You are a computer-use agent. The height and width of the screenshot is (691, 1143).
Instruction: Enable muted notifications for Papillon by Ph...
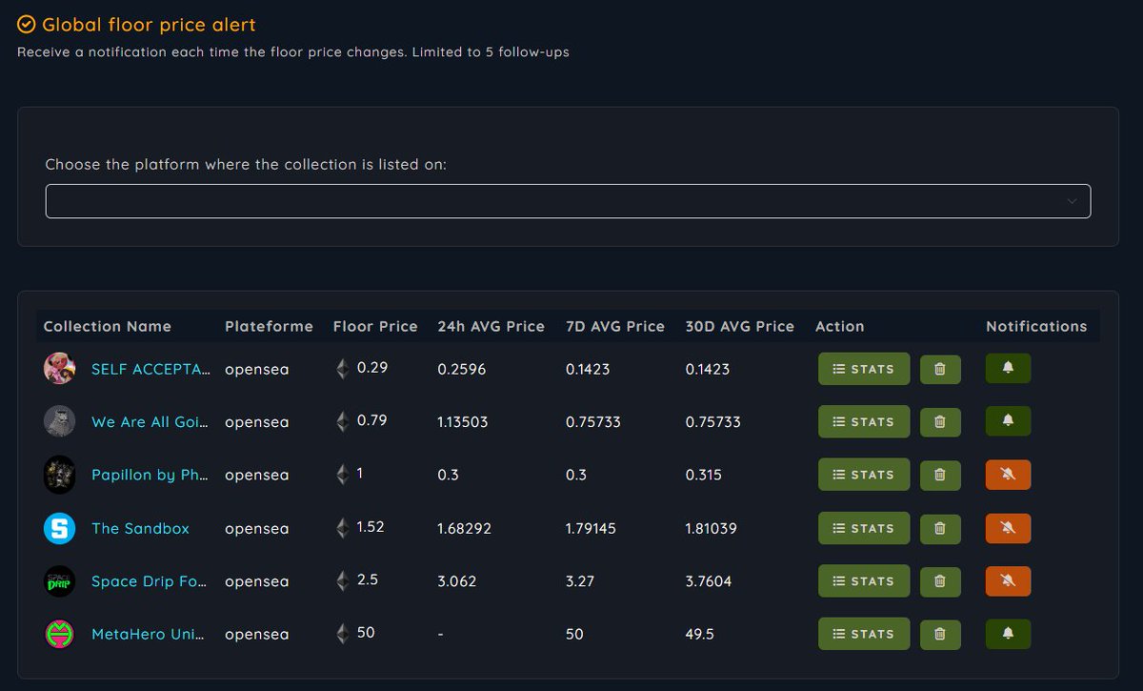1009,475
